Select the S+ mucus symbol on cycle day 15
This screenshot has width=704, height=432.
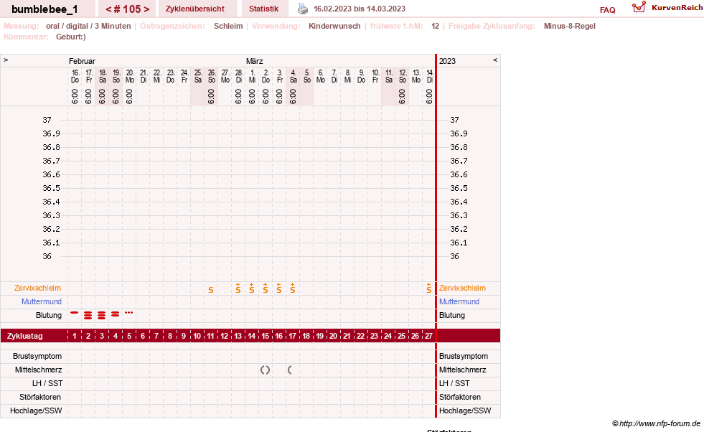(x=266, y=288)
